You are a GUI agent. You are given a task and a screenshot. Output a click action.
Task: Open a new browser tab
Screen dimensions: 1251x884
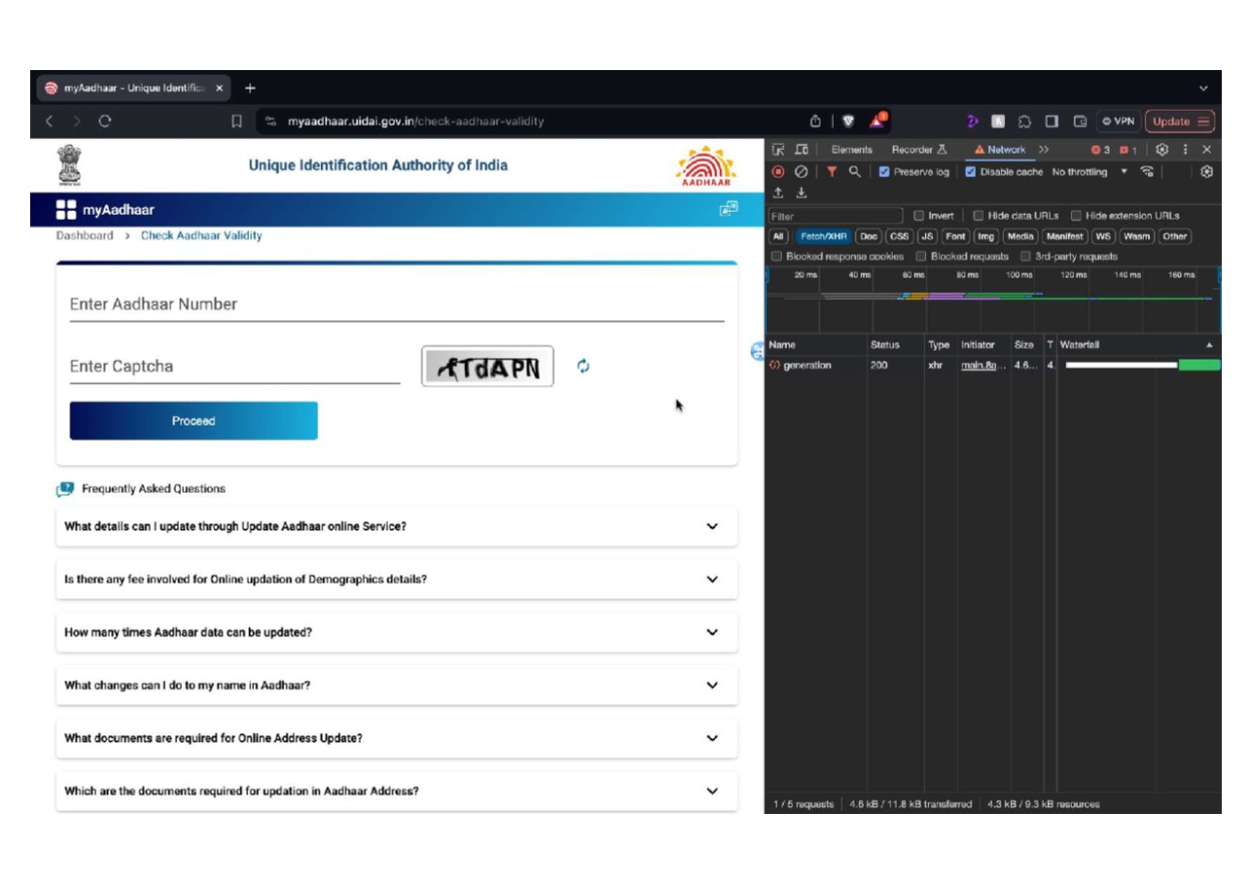(250, 88)
